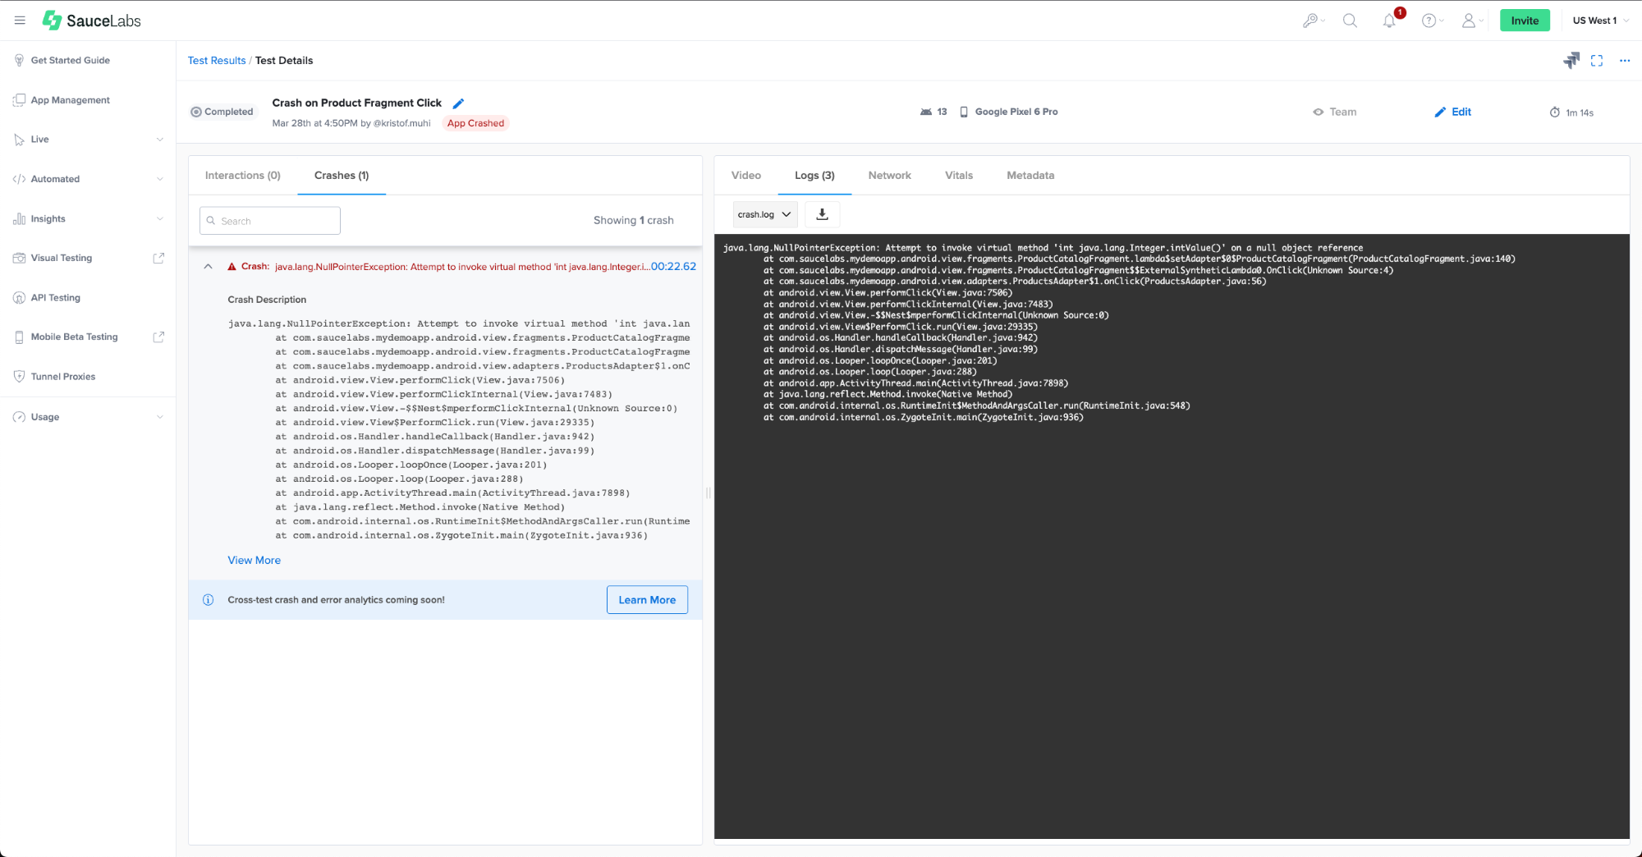The image size is (1642, 857).
Task: Click the crash Search input field
Action: (270, 221)
